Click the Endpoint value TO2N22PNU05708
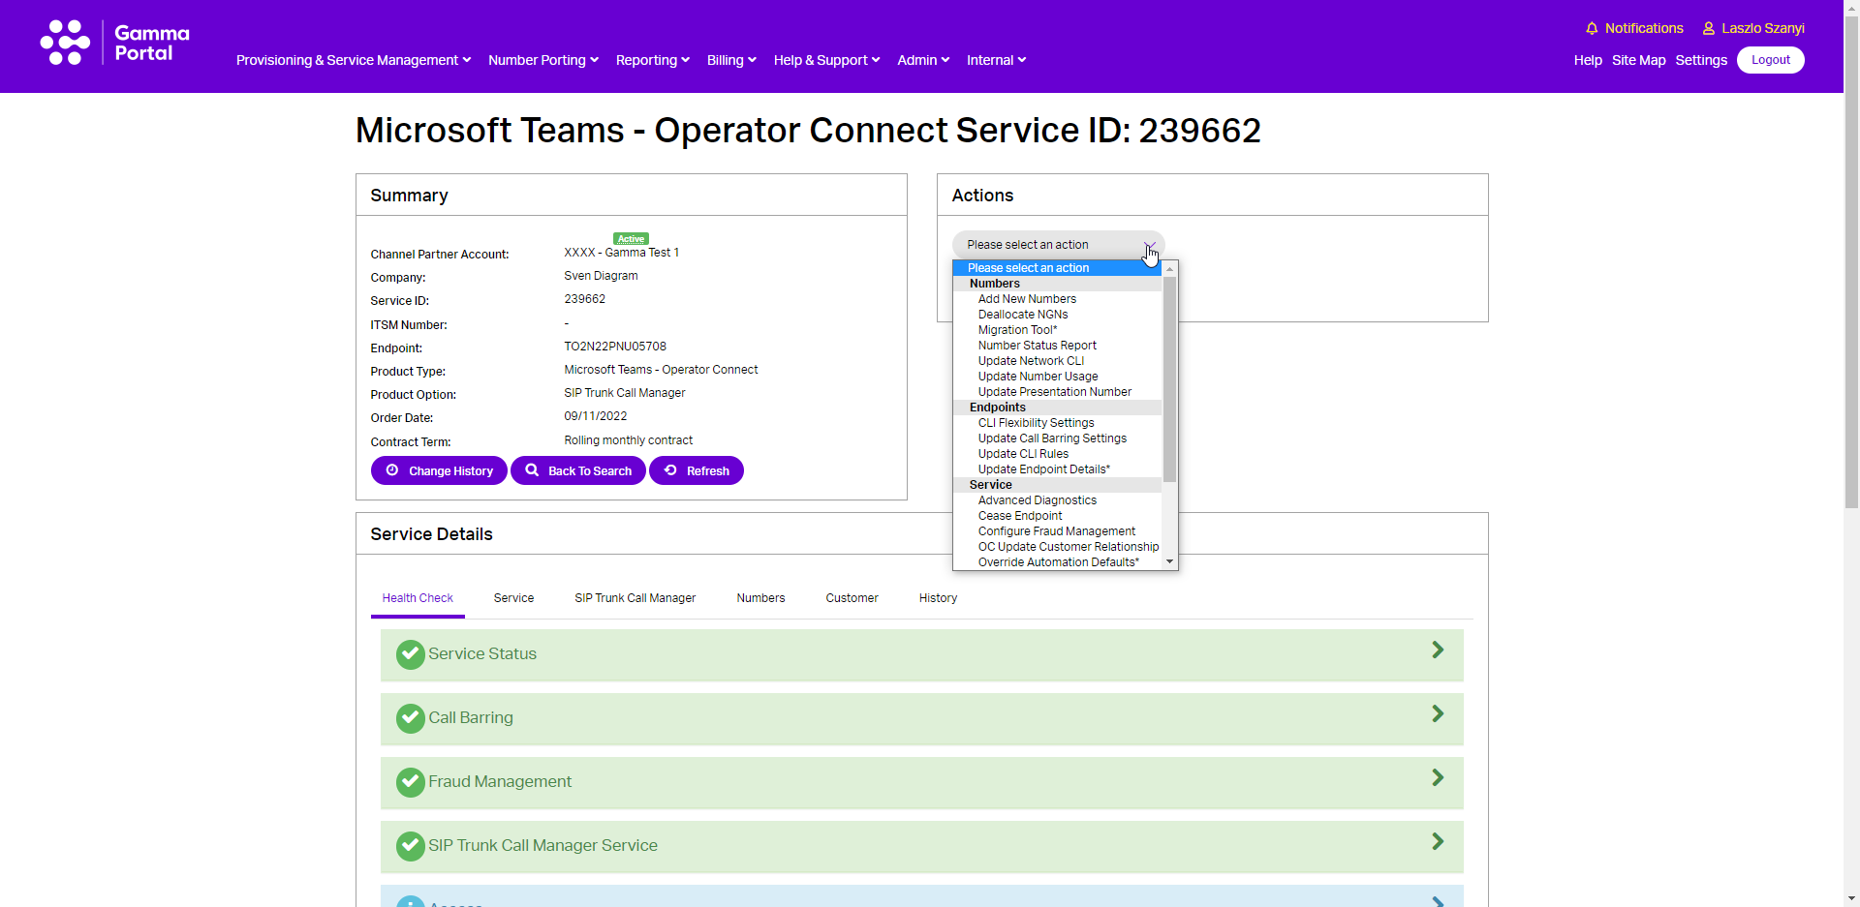This screenshot has height=907, width=1860. pos(615,347)
